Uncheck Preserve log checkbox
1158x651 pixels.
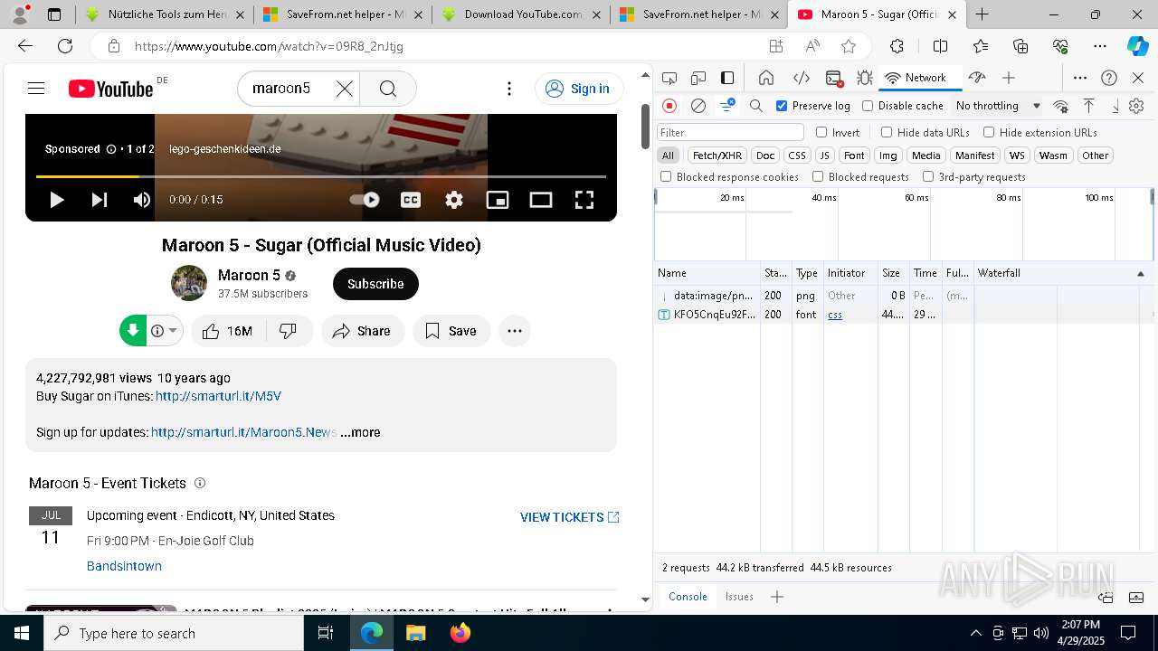click(x=782, y=106)
